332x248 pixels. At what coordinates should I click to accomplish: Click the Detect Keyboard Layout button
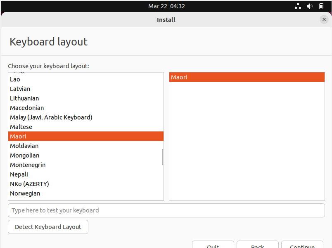(48, 227)
